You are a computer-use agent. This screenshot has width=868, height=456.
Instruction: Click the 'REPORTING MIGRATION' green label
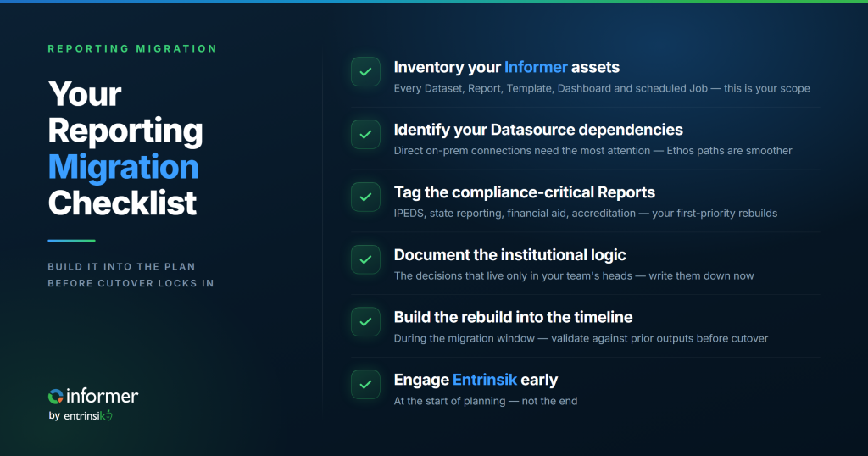click(x=132, y=48)
